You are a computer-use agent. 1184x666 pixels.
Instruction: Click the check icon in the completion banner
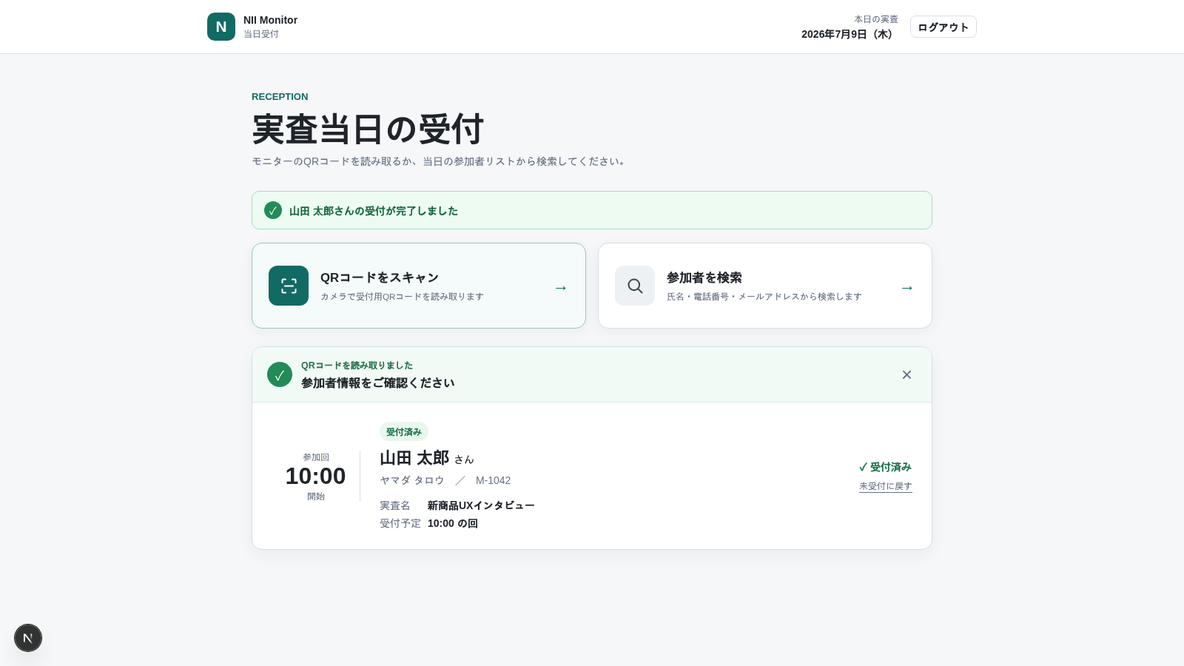273,210
